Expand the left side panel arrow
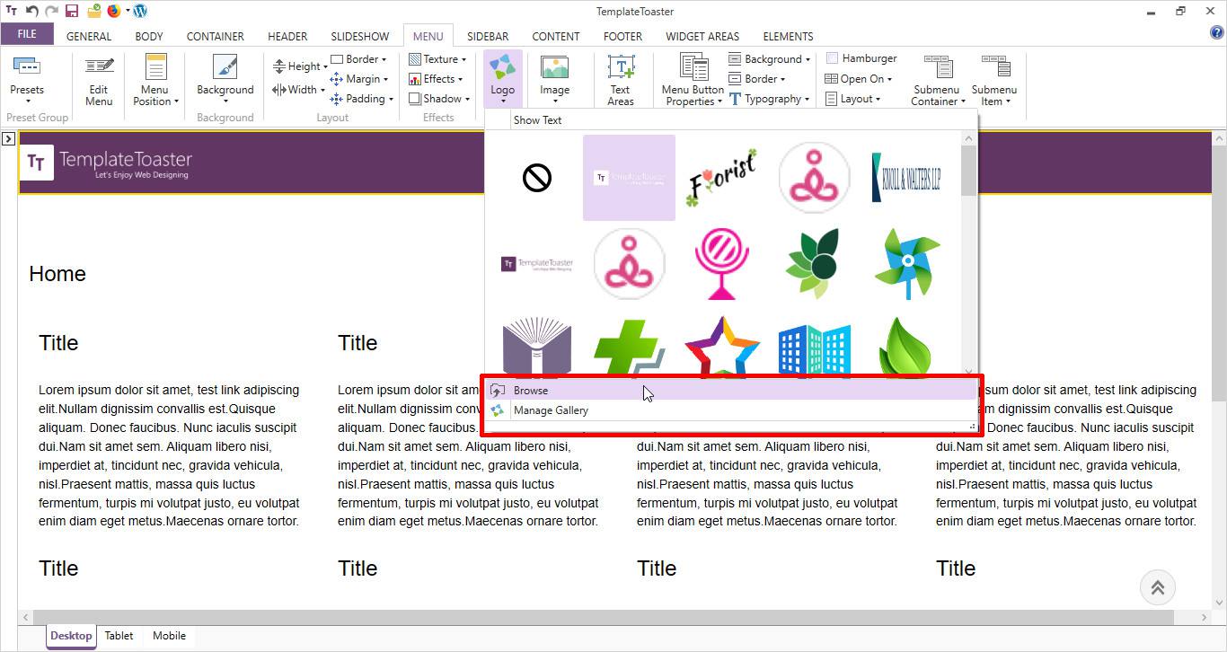Image resolution: width=1227 pixels, height=652 pixels. coord(8,139)
